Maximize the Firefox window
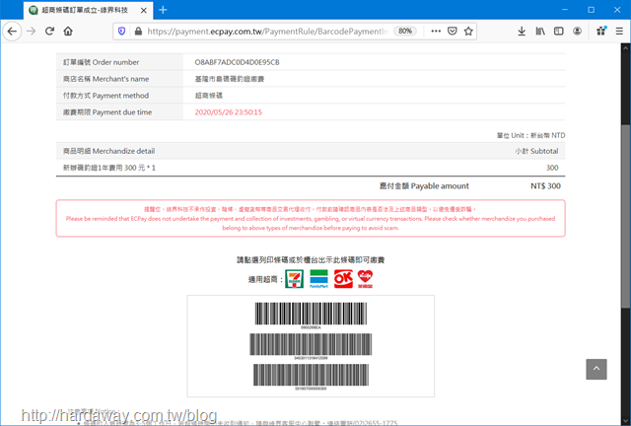631x426 pixels. pyautogui.click(x=592, y=10)
